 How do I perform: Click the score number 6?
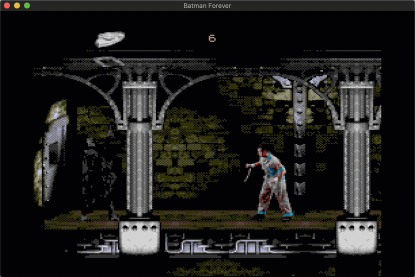tap(212, 38)
